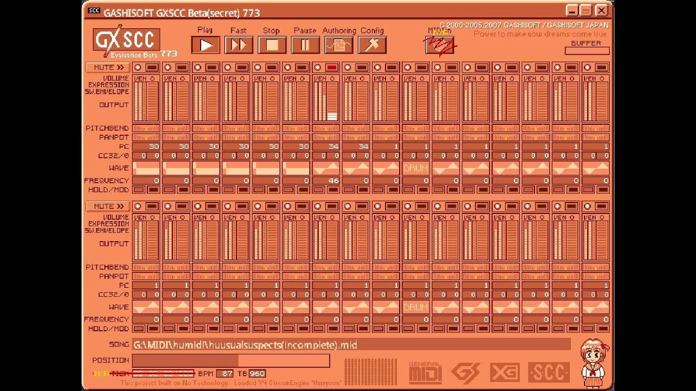696x391 pixels.
Task: Toggle channel 1 HOLD indicator, lower bank
Action: pyautogui.click(x=139, y=329)
